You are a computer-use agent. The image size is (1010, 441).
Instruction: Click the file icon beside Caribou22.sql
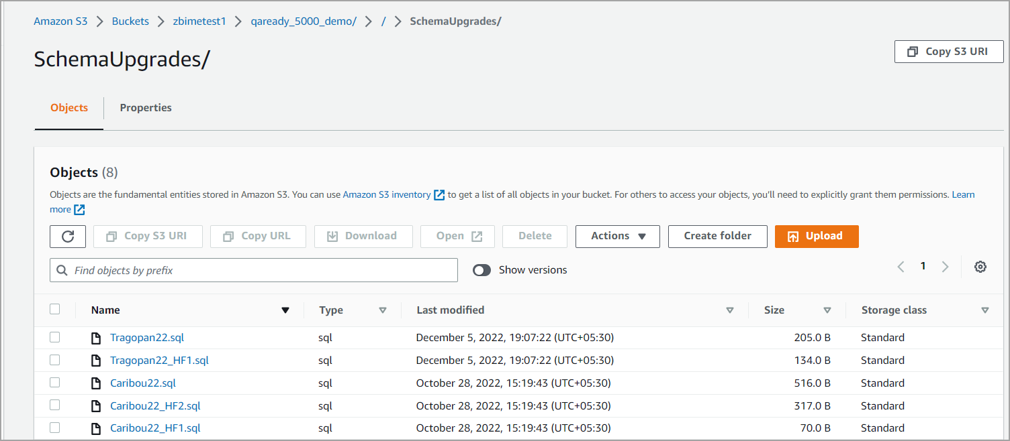coord(96,383)
